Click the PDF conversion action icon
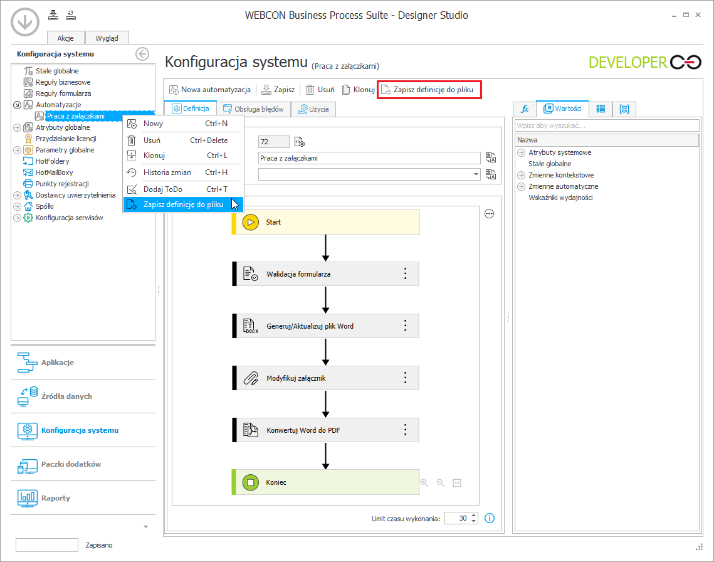The image size is (714, 562). pyautogui.click(x=251, y=430)
